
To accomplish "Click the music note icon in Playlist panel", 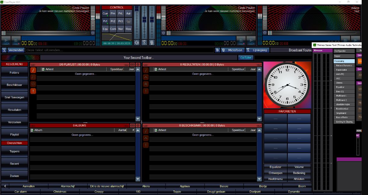I will coord(33,70).
